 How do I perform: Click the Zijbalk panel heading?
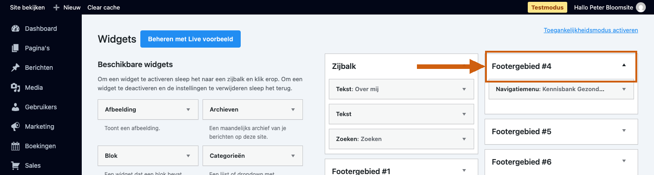[x=344, y=66]
